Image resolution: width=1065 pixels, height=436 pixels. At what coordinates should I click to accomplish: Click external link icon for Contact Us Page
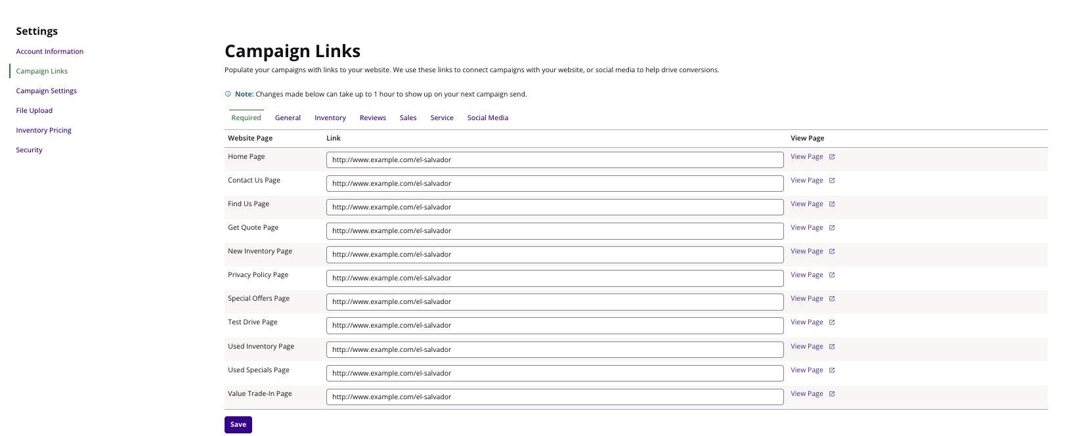point(832,181)
